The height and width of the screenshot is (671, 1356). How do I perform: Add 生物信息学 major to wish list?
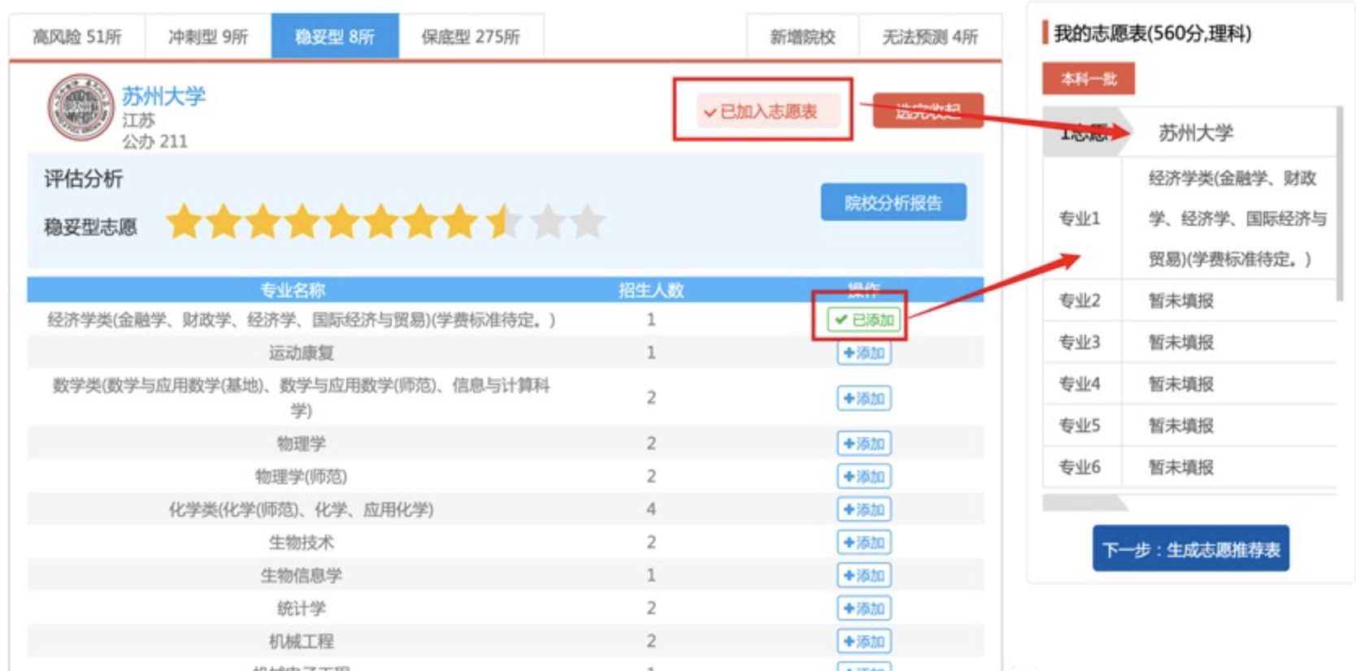click(863, 575)
